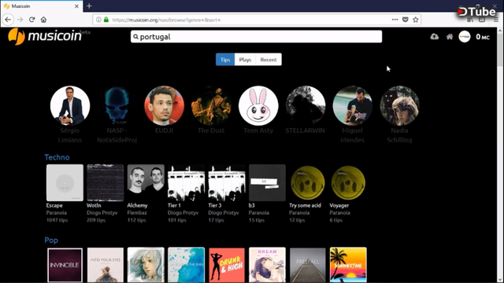The image size is (504, 283).
Task: Play the Voyager track cover
Action: 348,182
